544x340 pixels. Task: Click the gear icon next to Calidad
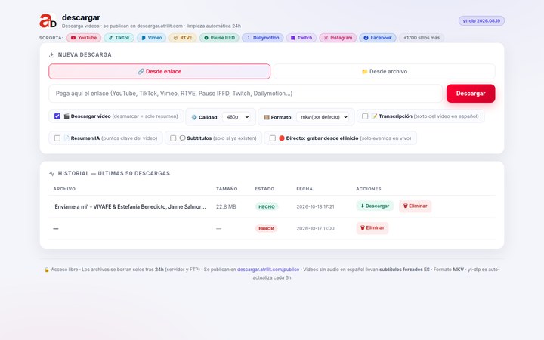point(194,117)
